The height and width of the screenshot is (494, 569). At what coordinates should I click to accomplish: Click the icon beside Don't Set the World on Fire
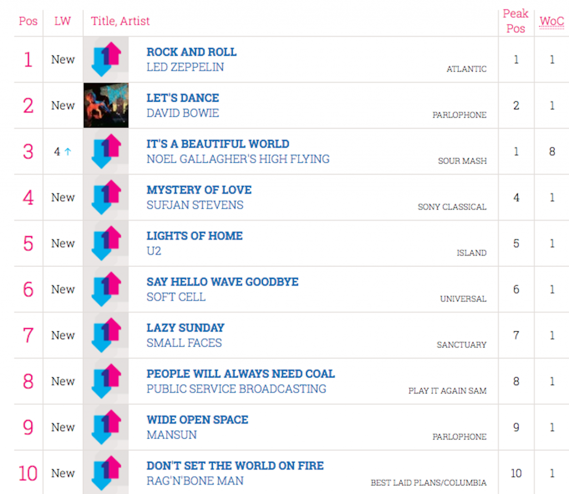point(106,473)
